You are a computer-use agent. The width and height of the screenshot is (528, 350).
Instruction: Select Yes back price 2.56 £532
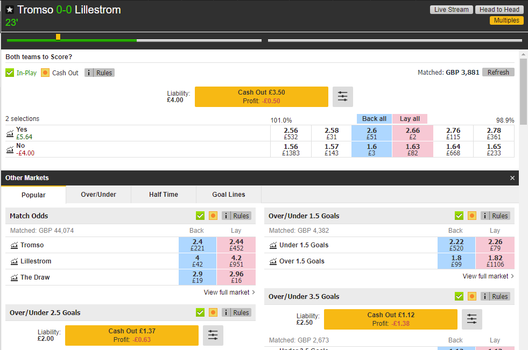[291, 133]
